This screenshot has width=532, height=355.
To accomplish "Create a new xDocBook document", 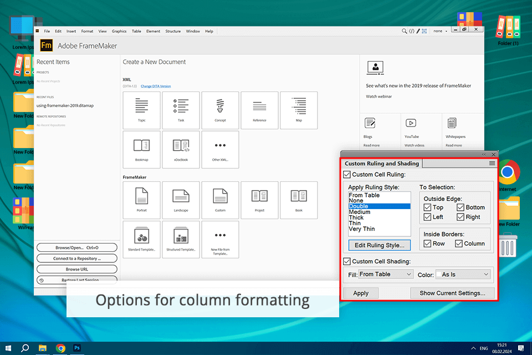I will click(181, 149).
